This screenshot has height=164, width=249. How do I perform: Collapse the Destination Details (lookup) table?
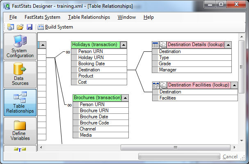tap(228, 45)
